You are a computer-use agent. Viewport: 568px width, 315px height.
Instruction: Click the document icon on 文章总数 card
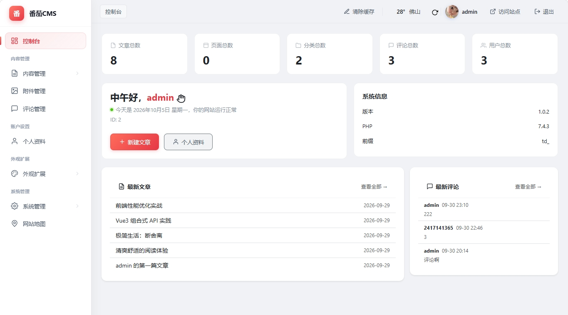tap(113, 45)
